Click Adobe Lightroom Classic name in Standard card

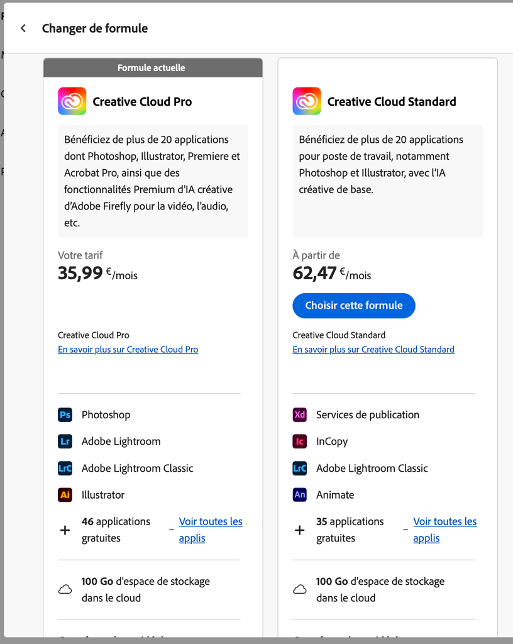pyautogui.click(x=372, y=468)
